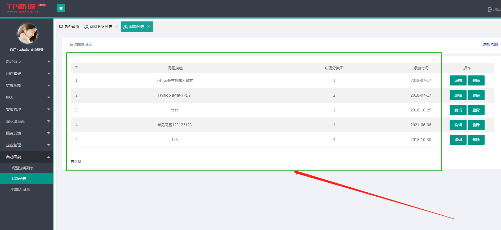Click the logout icon at top right
Viewport: 501px width, 230px height.
490,9
